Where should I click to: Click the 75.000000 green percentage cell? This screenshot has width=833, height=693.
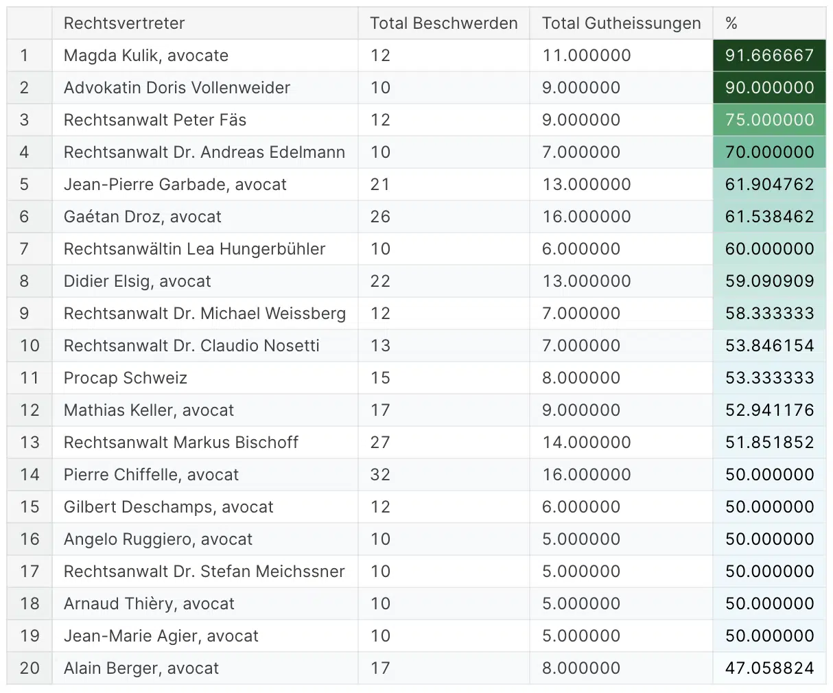click(769, 120)
